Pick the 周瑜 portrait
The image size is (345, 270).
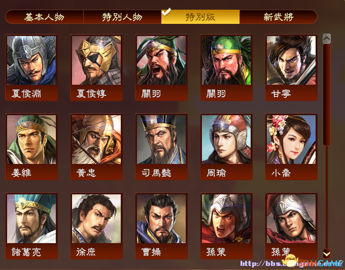226,147
